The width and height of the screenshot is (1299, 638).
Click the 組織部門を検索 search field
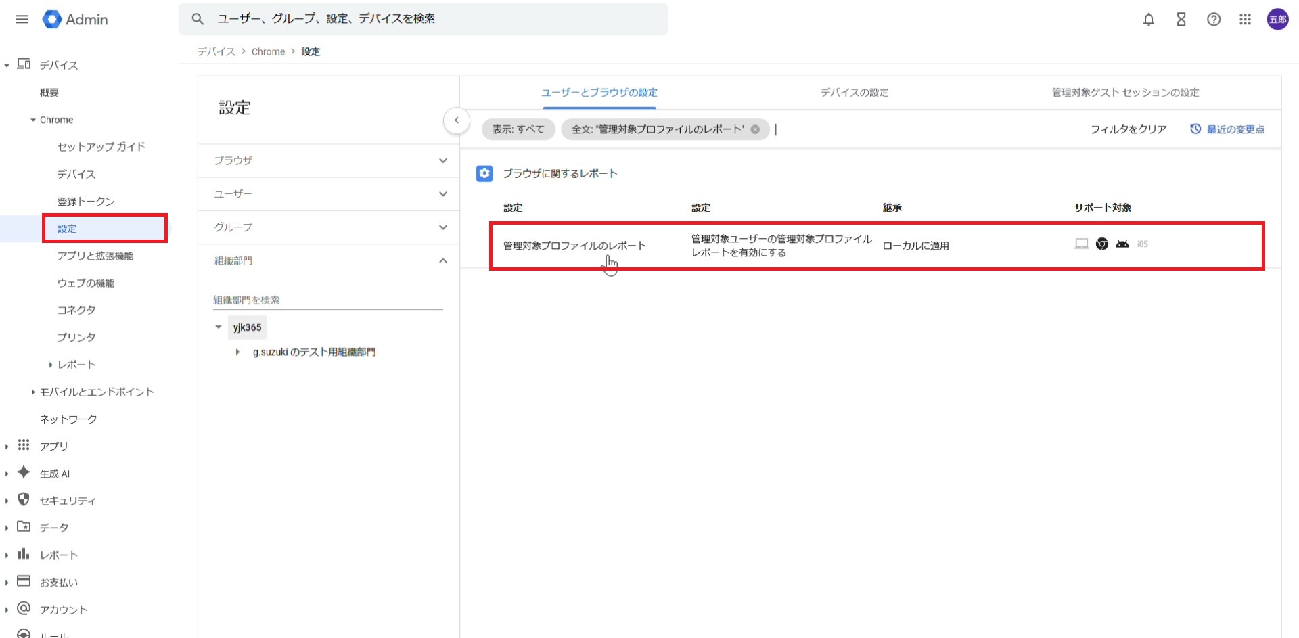click(327, 300)
